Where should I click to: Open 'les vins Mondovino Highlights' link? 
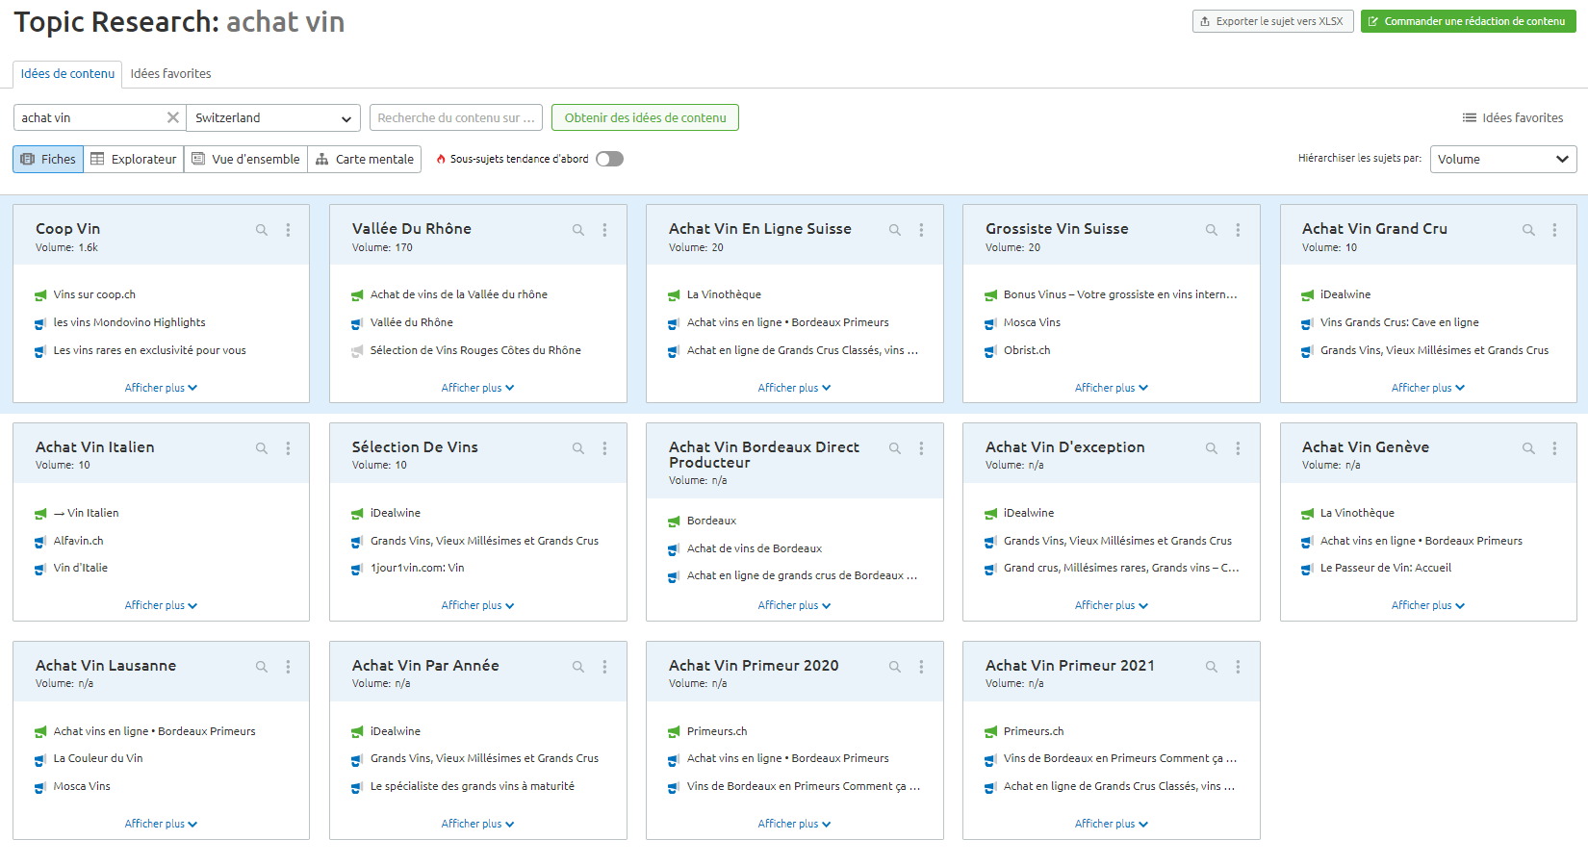pos(129,322)
